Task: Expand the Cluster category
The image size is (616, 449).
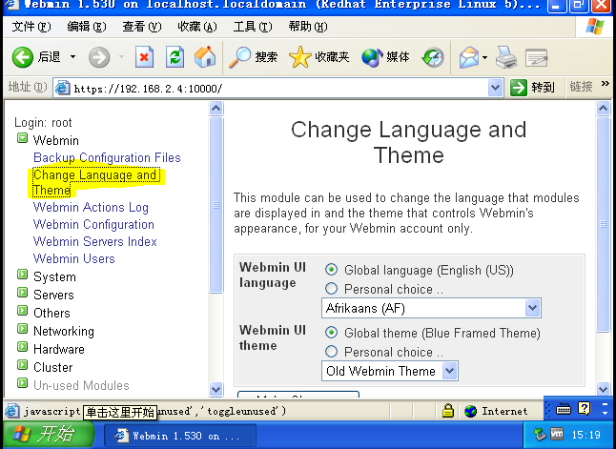Action: click(x=22, y=365)
